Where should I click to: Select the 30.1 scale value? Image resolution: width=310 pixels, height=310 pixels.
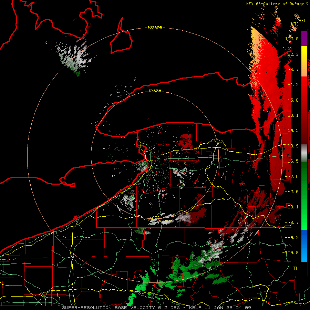click(x=293, y=115)
